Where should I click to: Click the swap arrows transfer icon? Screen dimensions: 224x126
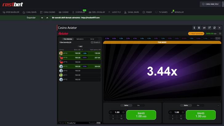[204, 28]
